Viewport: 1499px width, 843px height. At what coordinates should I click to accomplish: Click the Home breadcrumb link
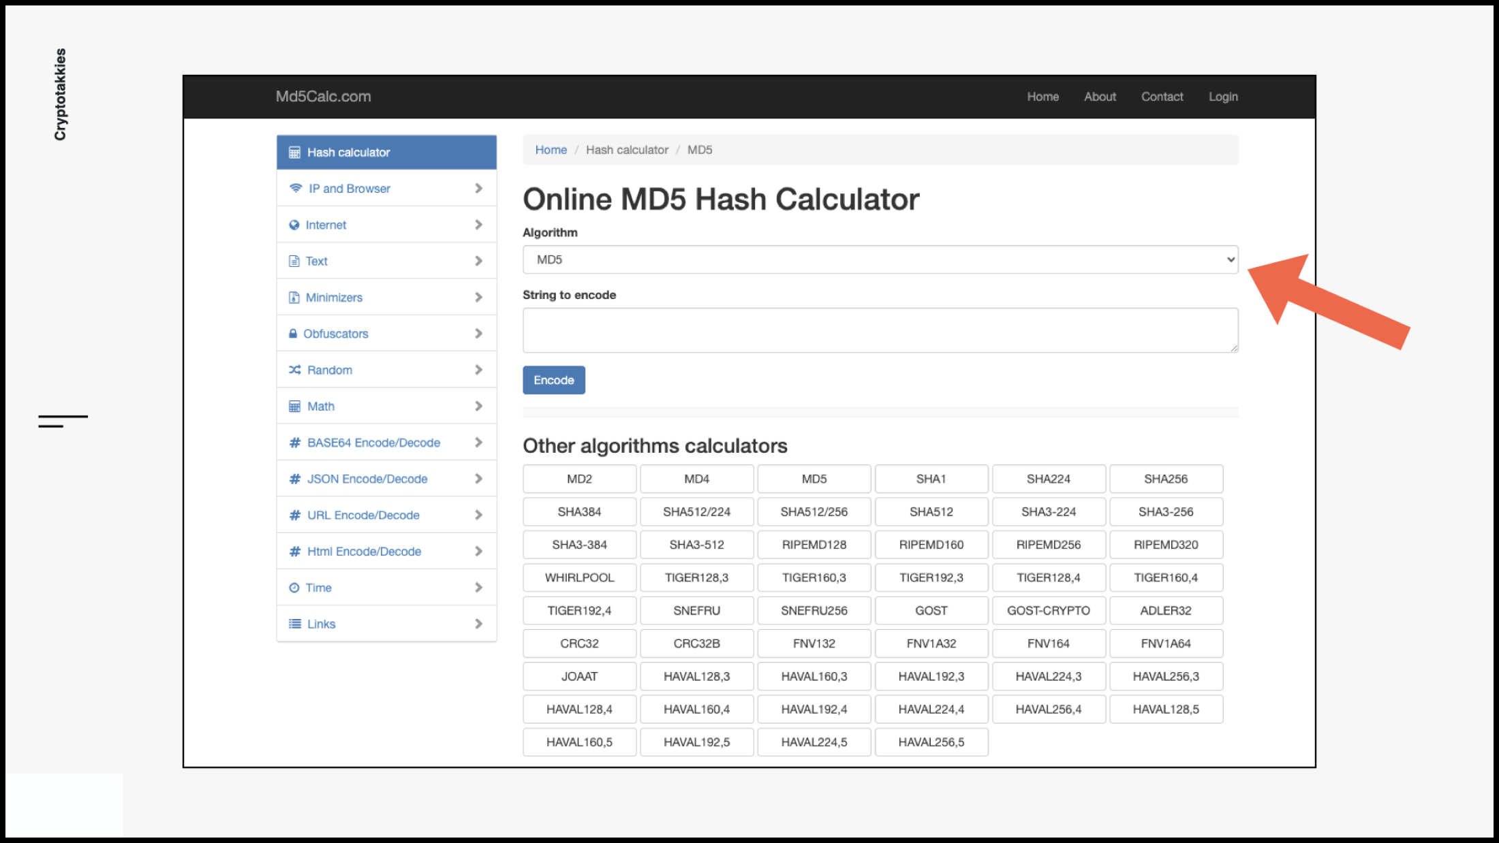pos(550,149)
